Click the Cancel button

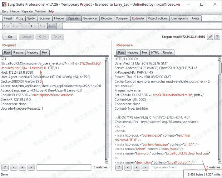pyautogui.click(x=26, y=37)
